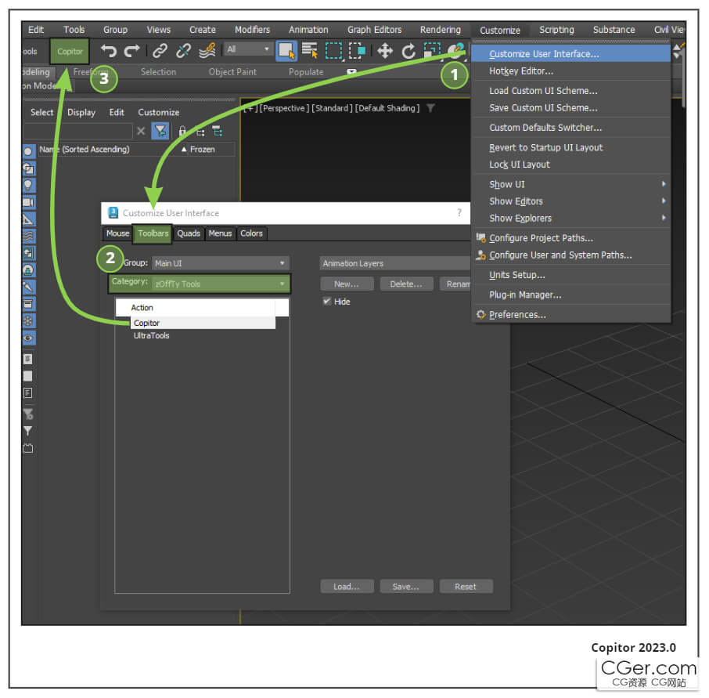Click the Reset button
709x698 pixels.
(x=466, y=586)
